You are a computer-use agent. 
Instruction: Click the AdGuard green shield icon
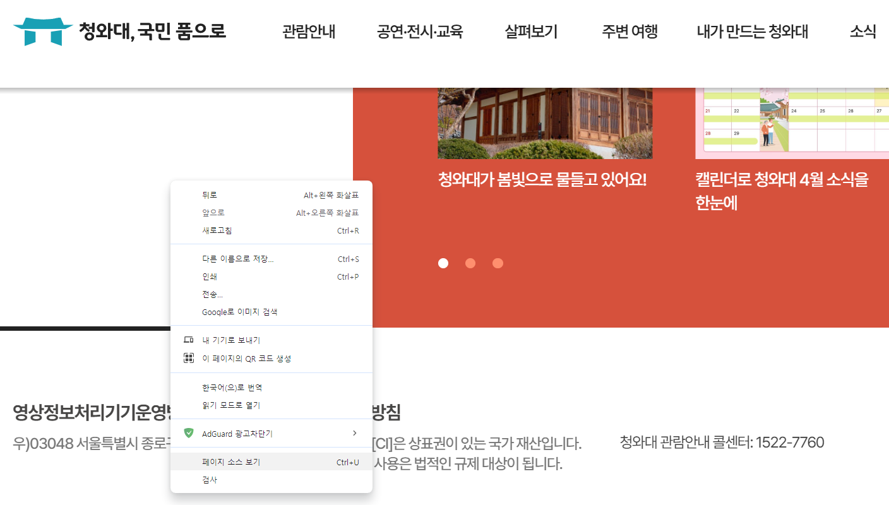[x=188, y=433]
